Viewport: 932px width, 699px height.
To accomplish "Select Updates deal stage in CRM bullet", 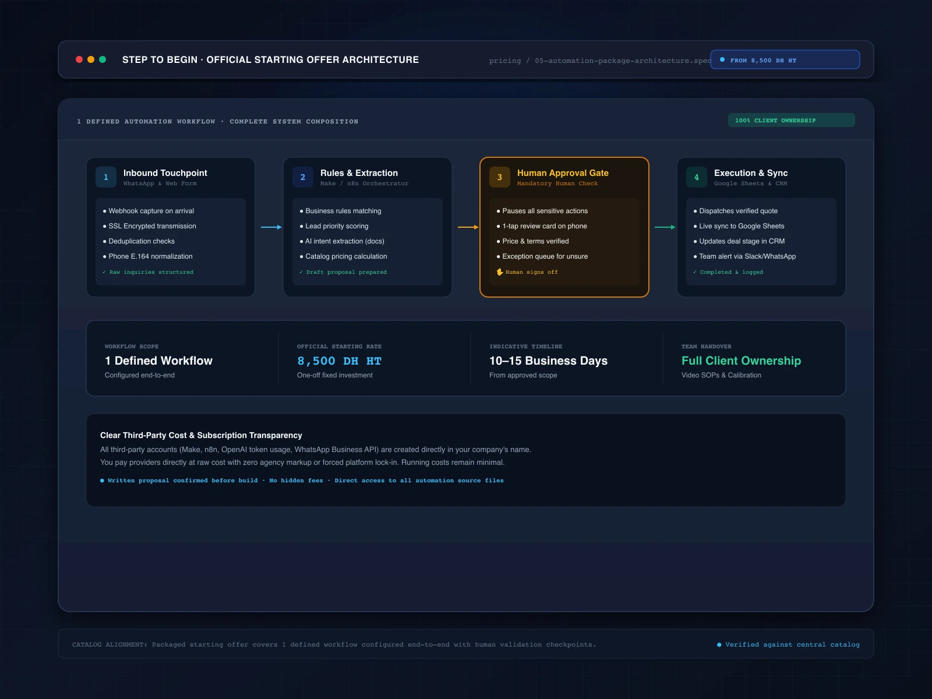I will pos(739,241).
